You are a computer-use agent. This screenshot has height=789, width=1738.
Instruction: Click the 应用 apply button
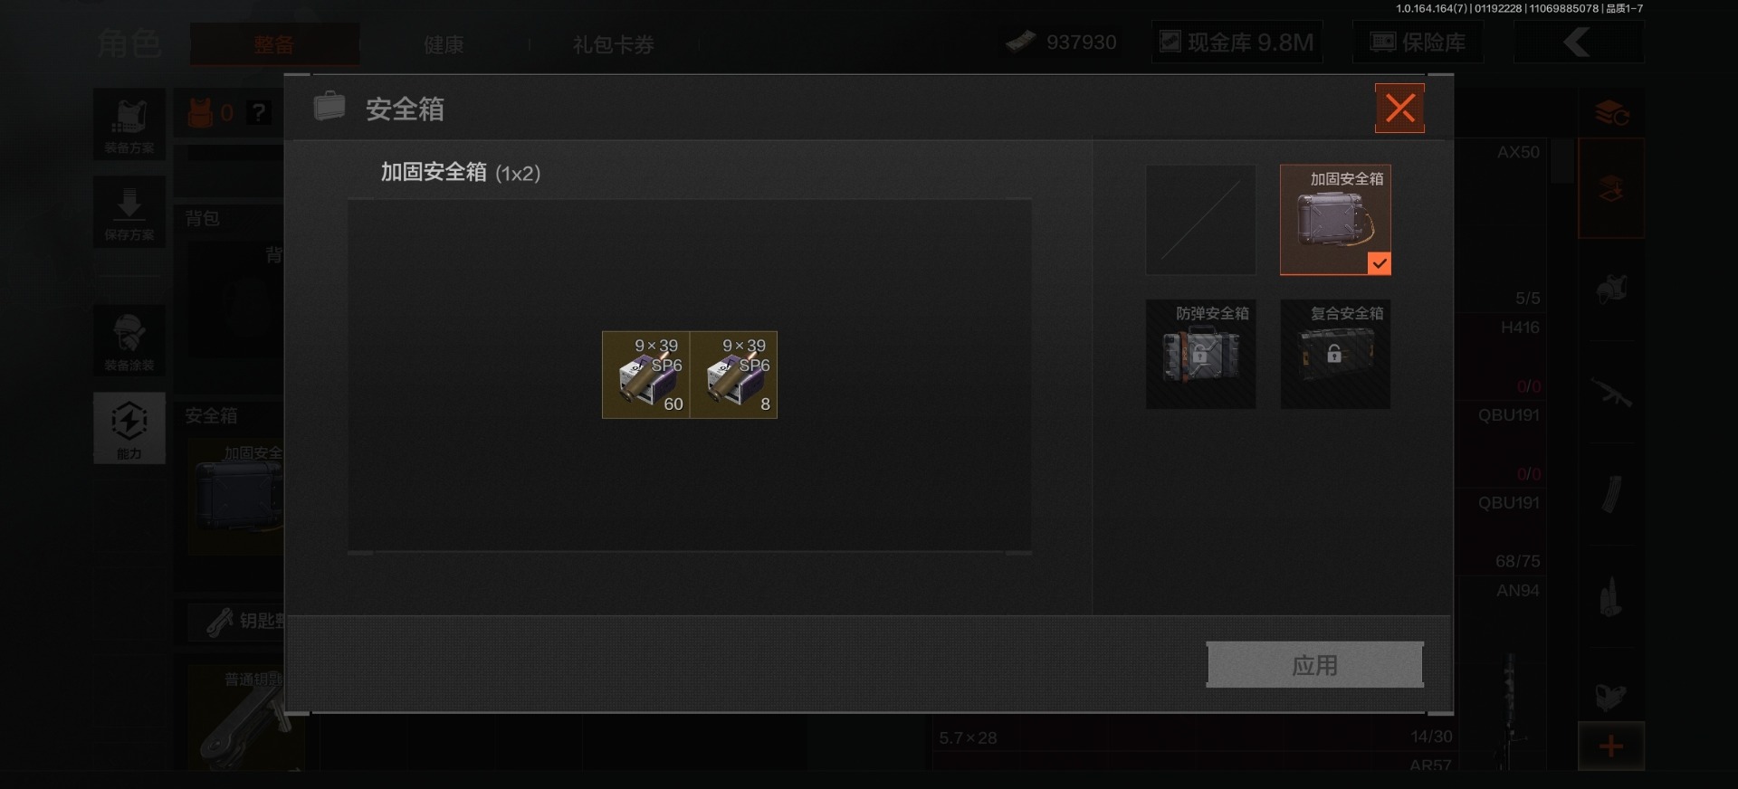coord(1314,665)
